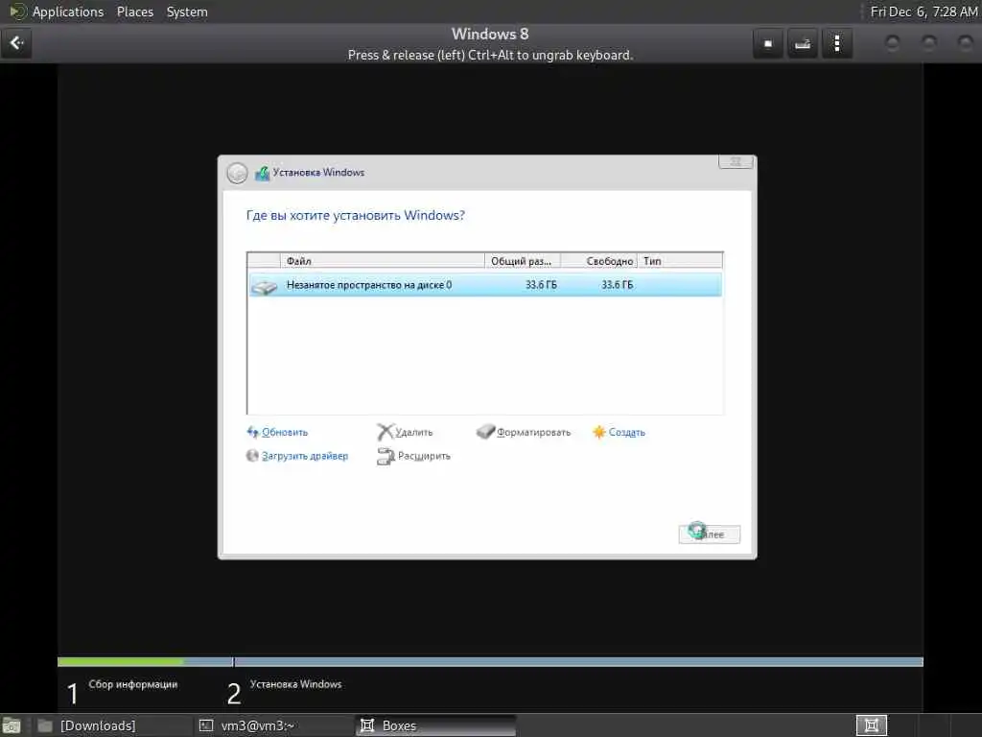Click the Удалить link
This screenshot has width=982, height=737.
pos(414,433)
